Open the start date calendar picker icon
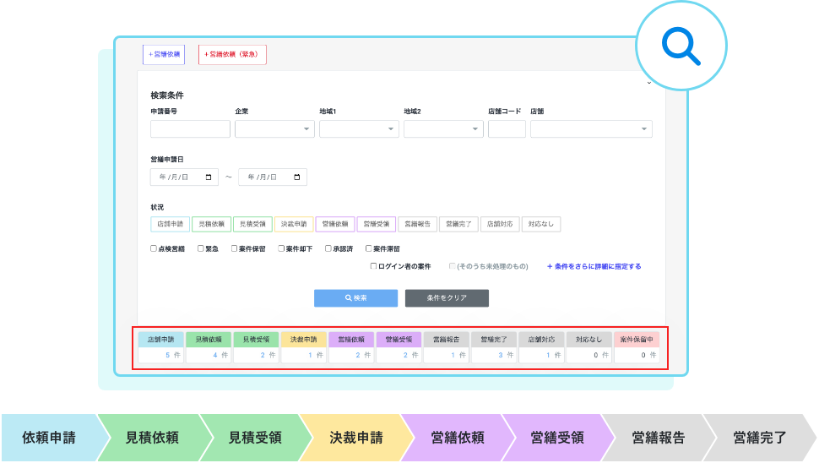 click(x=208, y=177)
